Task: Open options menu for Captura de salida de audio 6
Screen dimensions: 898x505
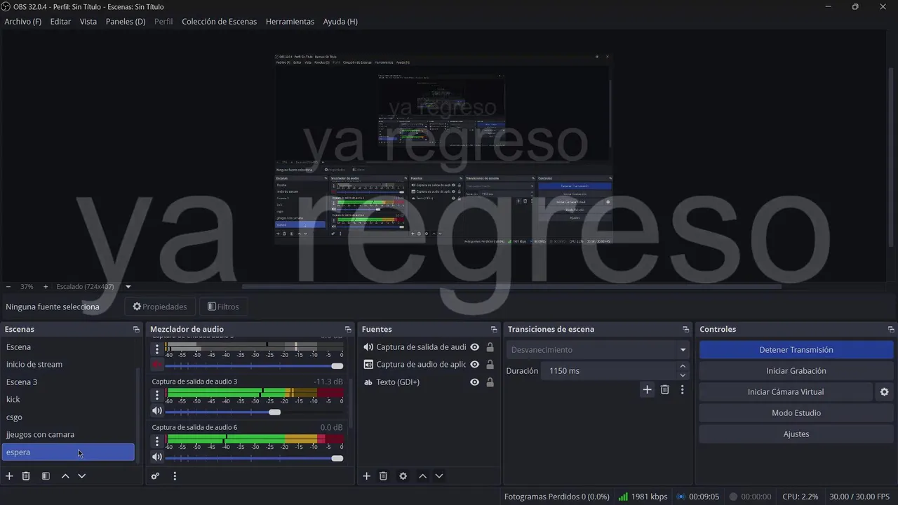Action: [x=157, y=442]
